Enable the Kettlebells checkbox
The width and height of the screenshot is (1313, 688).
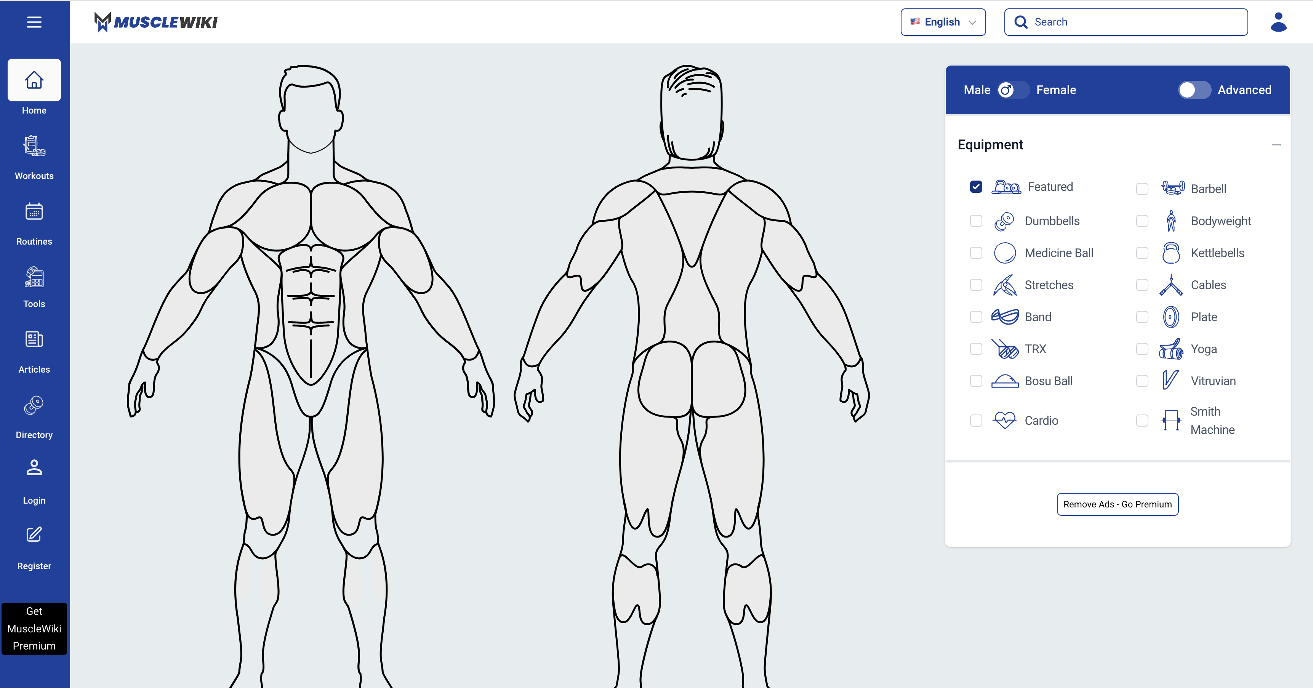pos(1142,253)
